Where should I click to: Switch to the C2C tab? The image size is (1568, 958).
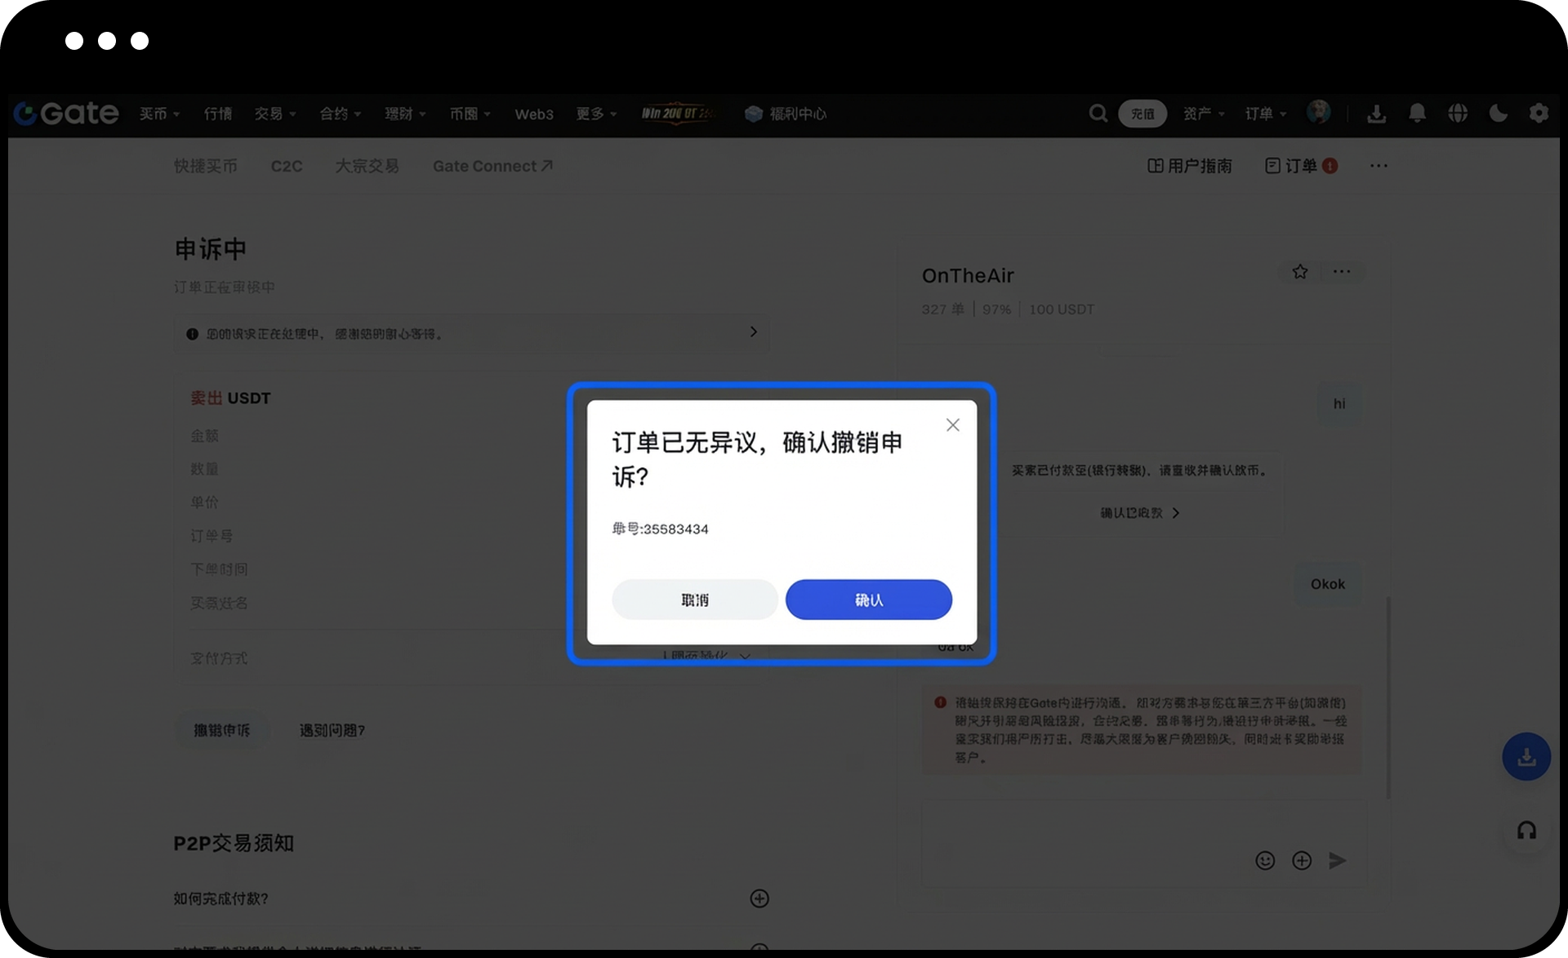tap(287, 166)
